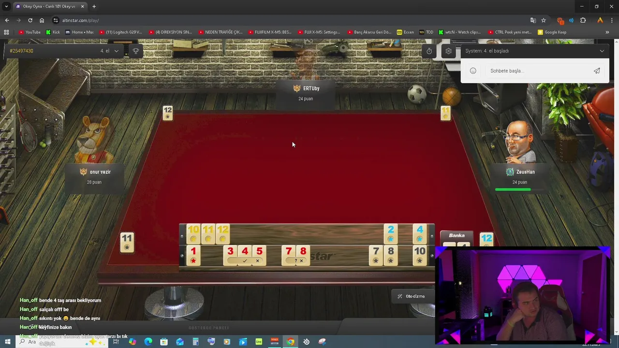Open ERTUby player profile
Screen dimensions: 619x348
coord(306,93)
